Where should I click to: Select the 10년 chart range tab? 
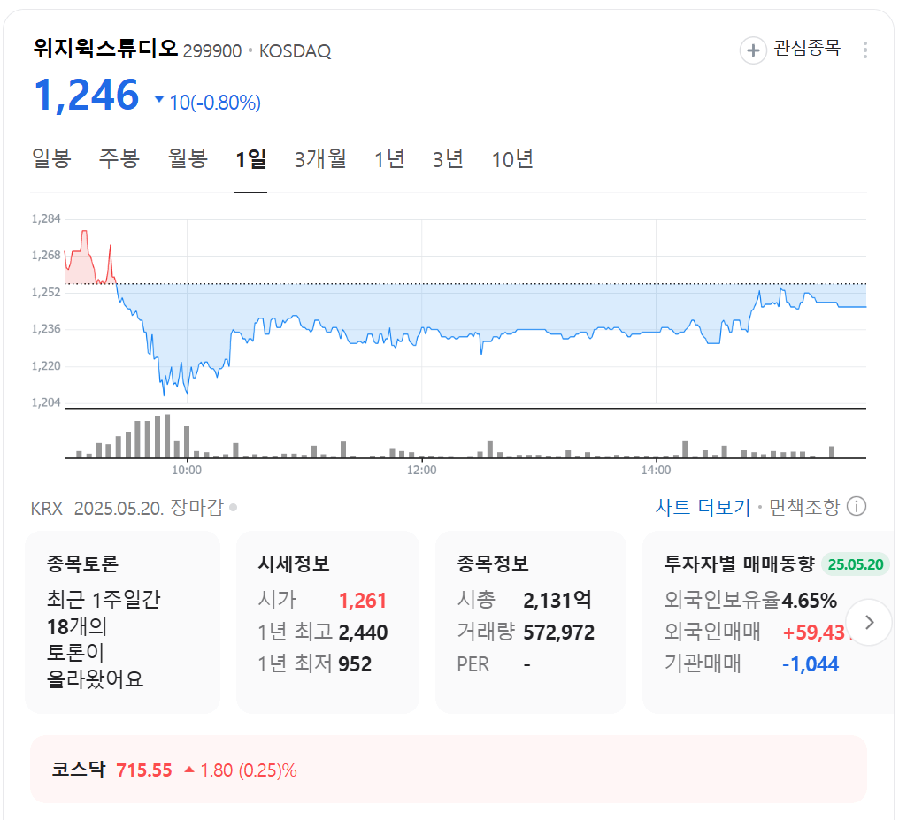pyautogui.click(x=512, y=158)
